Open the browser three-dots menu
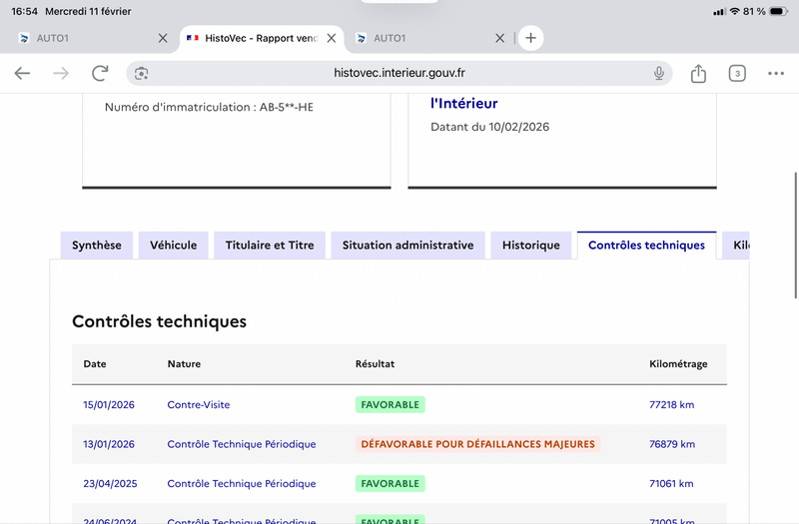The image size is (799, 524). pos(776,73)
